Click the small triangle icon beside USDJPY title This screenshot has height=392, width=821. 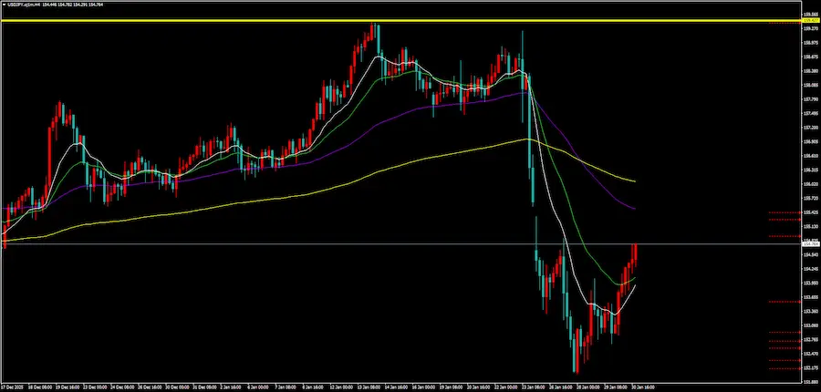click(x=5, y=4)
